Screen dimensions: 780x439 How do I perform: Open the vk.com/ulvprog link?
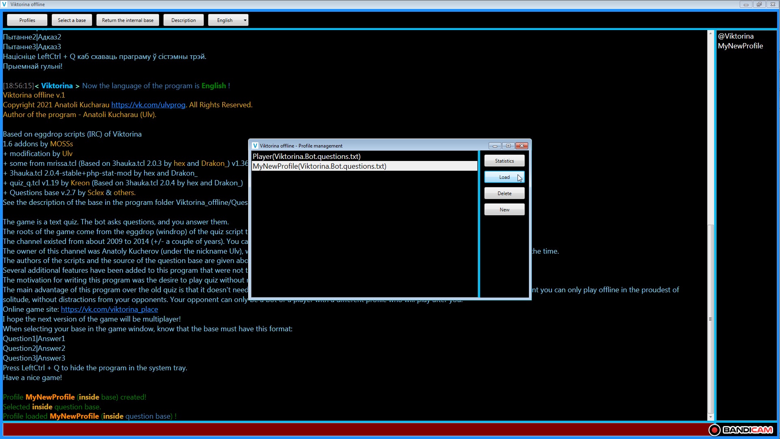pos(148,105)
